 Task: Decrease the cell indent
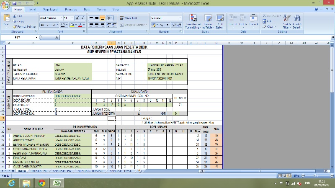[x=109, y=25]
